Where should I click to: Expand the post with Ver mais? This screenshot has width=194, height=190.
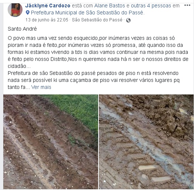pyautogui.click(x=41, y=87)
